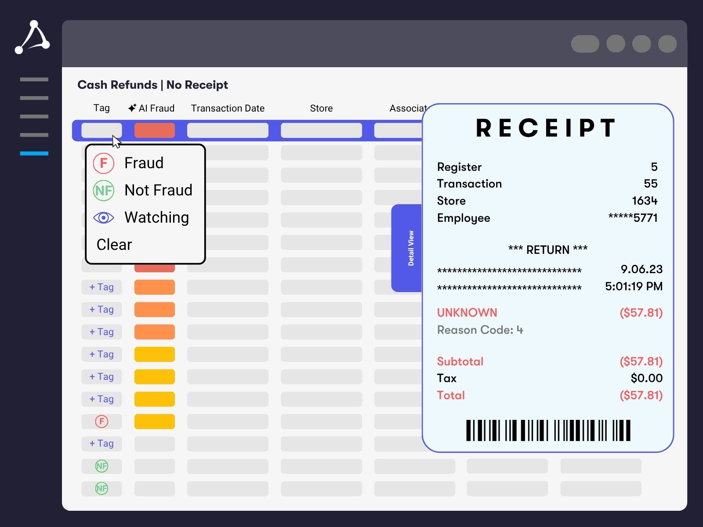Click the Store column header
Screen dimensions: 703x527
coord(321,108)
